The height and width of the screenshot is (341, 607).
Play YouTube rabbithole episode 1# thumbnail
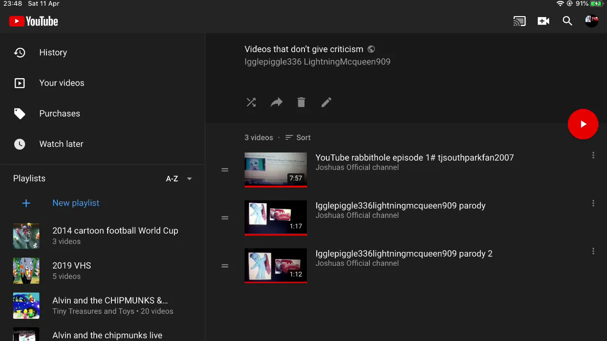(276, 170)
